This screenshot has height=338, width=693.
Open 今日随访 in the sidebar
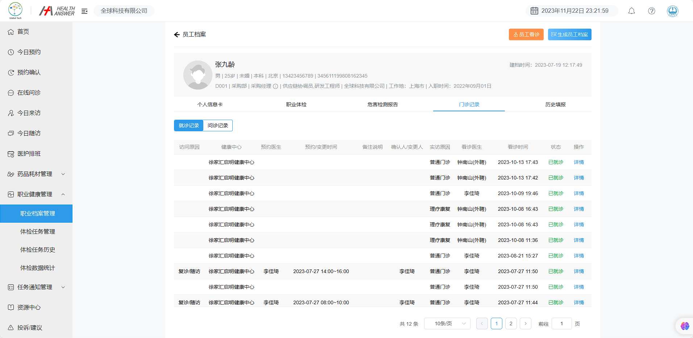[x=36, y=133]
